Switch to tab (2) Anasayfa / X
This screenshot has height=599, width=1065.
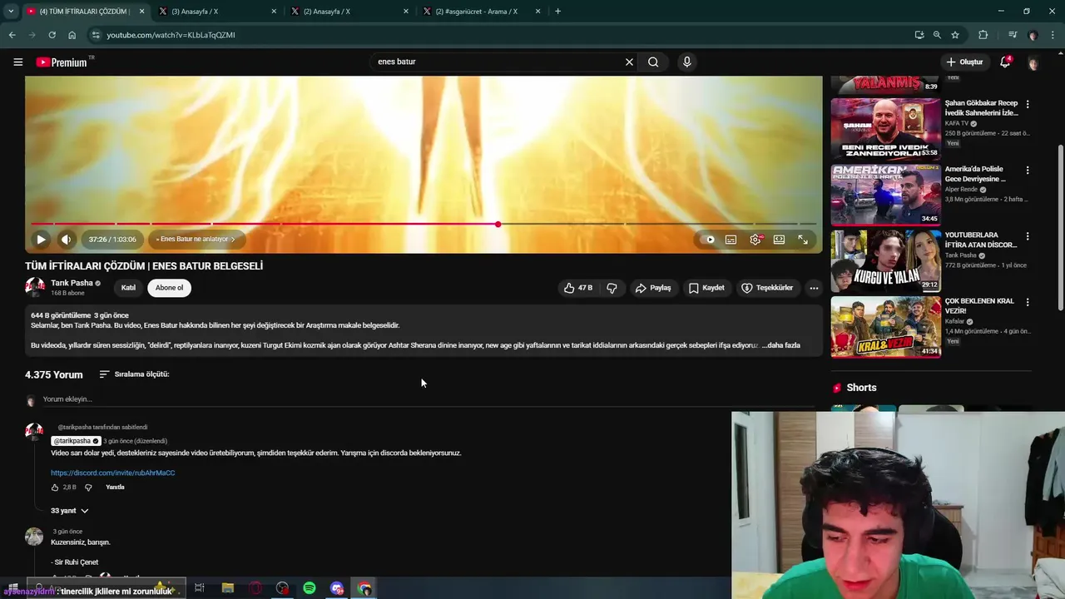pyautogui.click(x=349, y=12)
